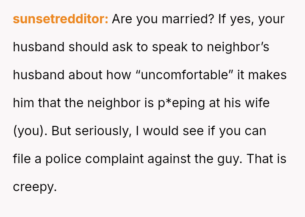Click the question "Are you married?"
Image resolution: width=305 pixels, height=217 pixels.
coord(163,19)
